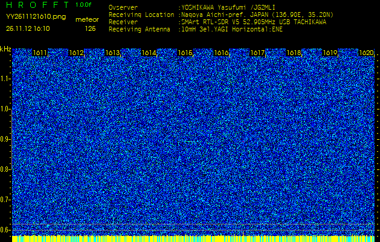Click the 1620 time marker
Image resolution: width=380 pixels, height=242 pixels.
coord(366,53)
